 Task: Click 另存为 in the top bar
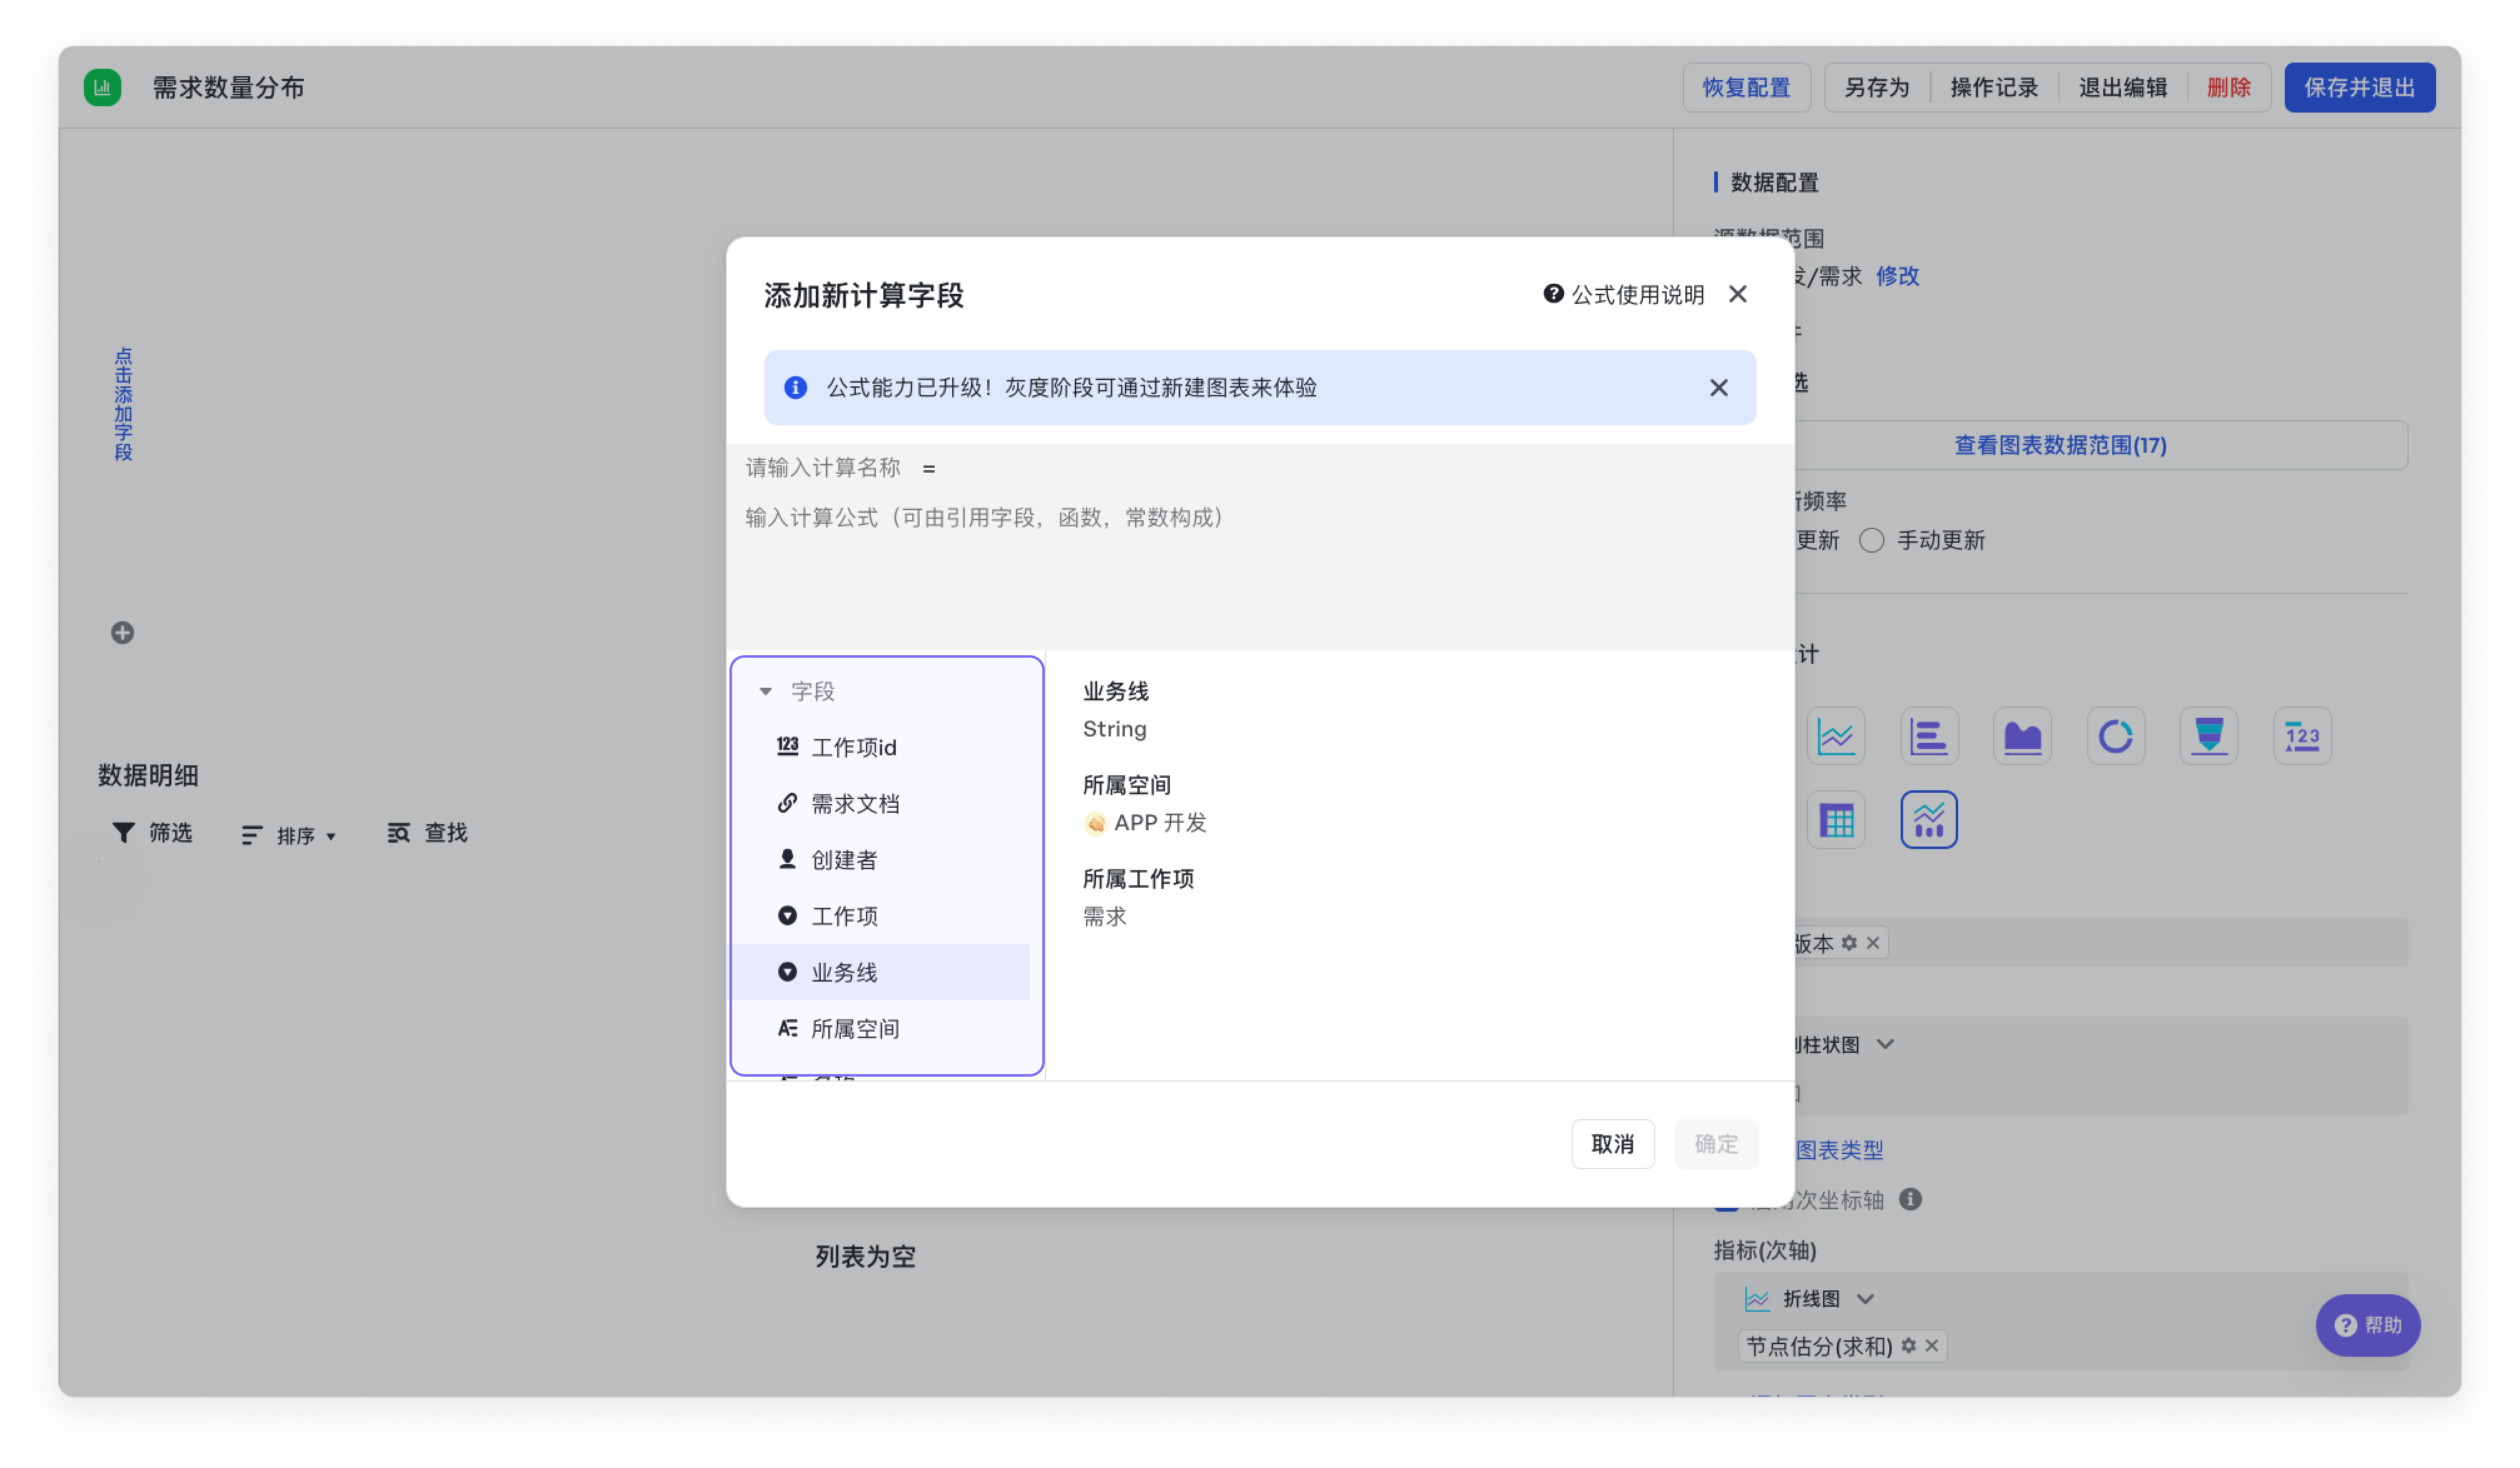[x=1877, y=88]
